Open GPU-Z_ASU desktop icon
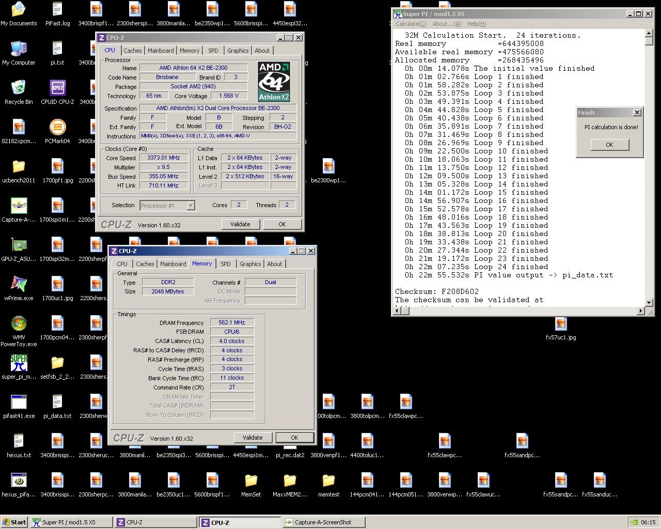 pyautogui.click(x=19, y=250)
